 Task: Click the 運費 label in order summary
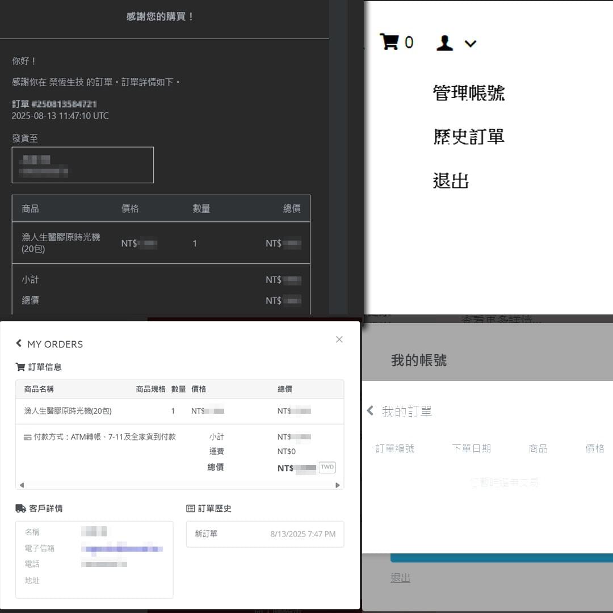[x=216, y=451]
